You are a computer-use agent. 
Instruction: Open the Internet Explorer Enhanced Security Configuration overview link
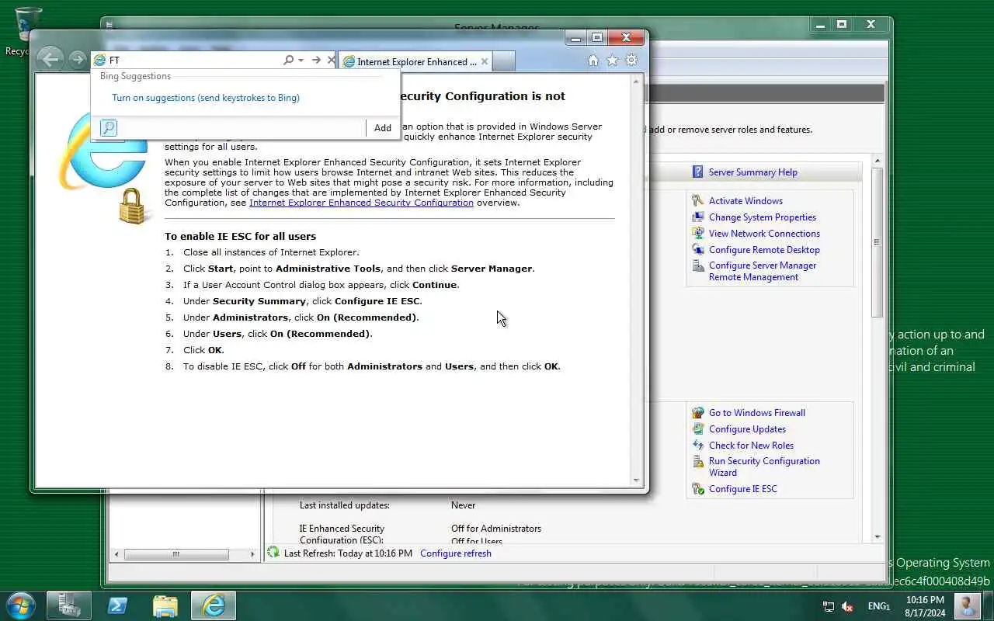[x=361, y=203]
